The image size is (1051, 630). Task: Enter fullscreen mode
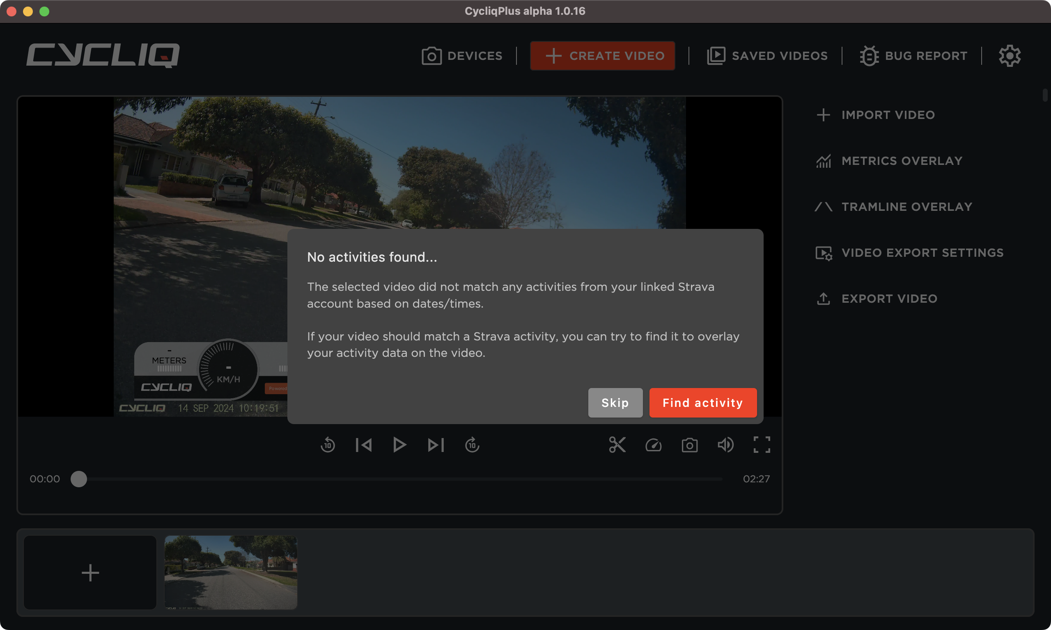(x=762, y=445)
